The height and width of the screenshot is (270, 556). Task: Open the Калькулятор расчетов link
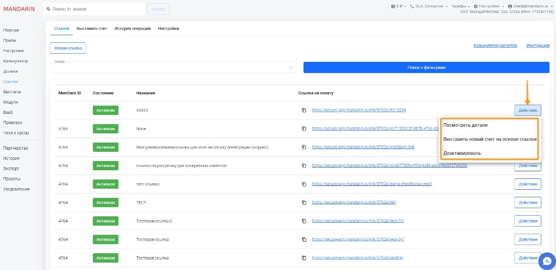pyautogui.click(x=495, y=46)
